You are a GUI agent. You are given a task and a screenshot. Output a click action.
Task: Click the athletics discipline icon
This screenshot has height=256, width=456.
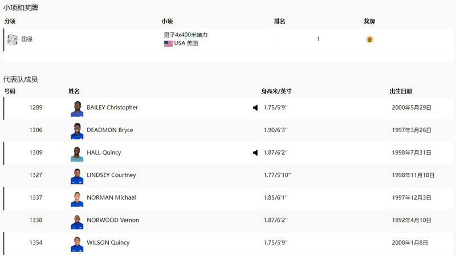point(12,39)
